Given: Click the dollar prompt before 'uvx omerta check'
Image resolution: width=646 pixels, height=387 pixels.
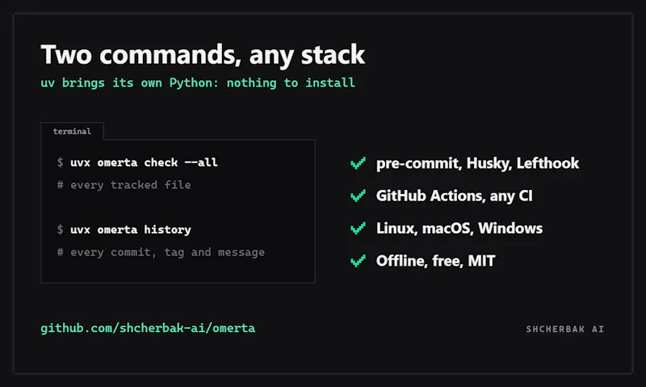Looking at the screenshot, I should 60,162.
